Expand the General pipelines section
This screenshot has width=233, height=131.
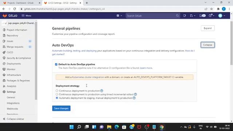(208, 28)
